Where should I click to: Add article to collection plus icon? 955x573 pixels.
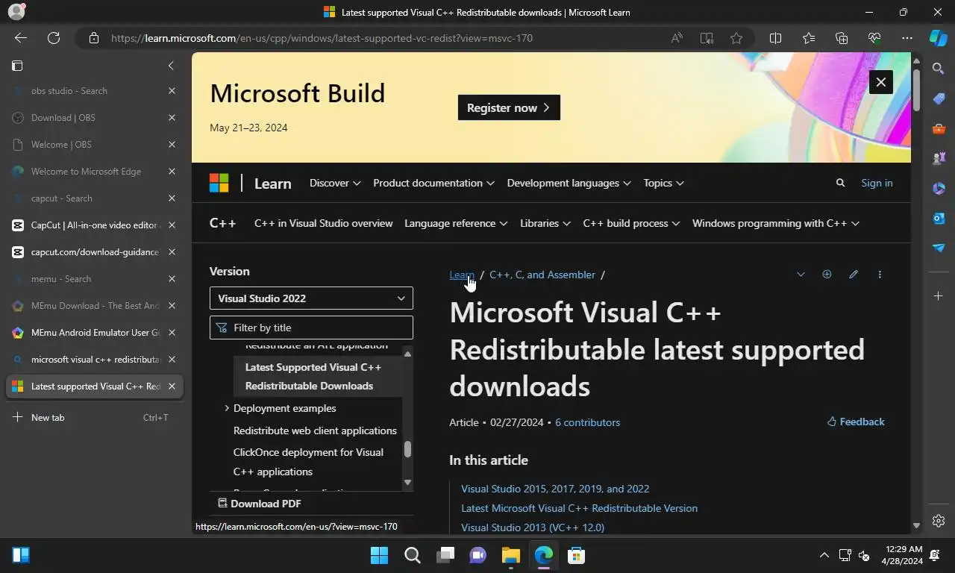click(x=827, y=275)
